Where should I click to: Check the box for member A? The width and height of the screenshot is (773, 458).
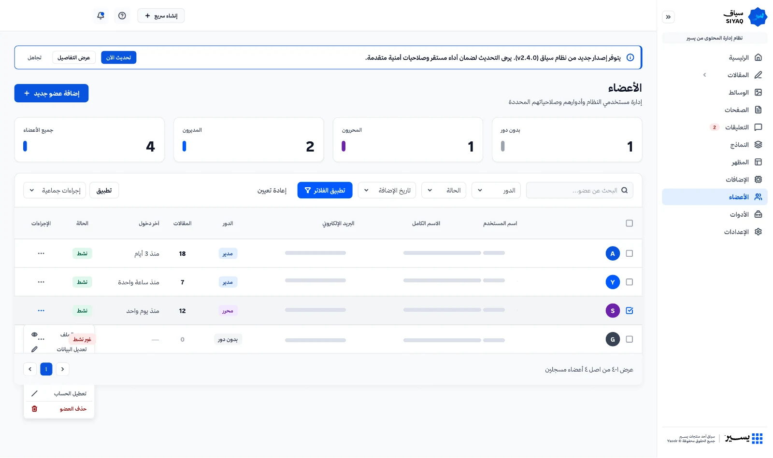tap(629, 253)
